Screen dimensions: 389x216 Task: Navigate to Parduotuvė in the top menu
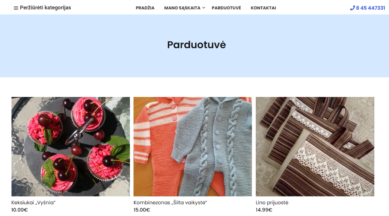(226, 8)
